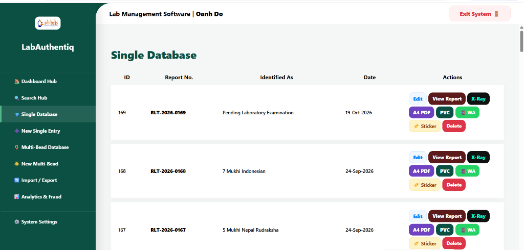The height and width of the screenshot is (250, 524).
Task: Click ID cell 168
Action: pyautogui.click(x=122, y=171)
